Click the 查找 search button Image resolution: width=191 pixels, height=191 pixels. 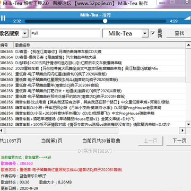[x=179, y=33]
